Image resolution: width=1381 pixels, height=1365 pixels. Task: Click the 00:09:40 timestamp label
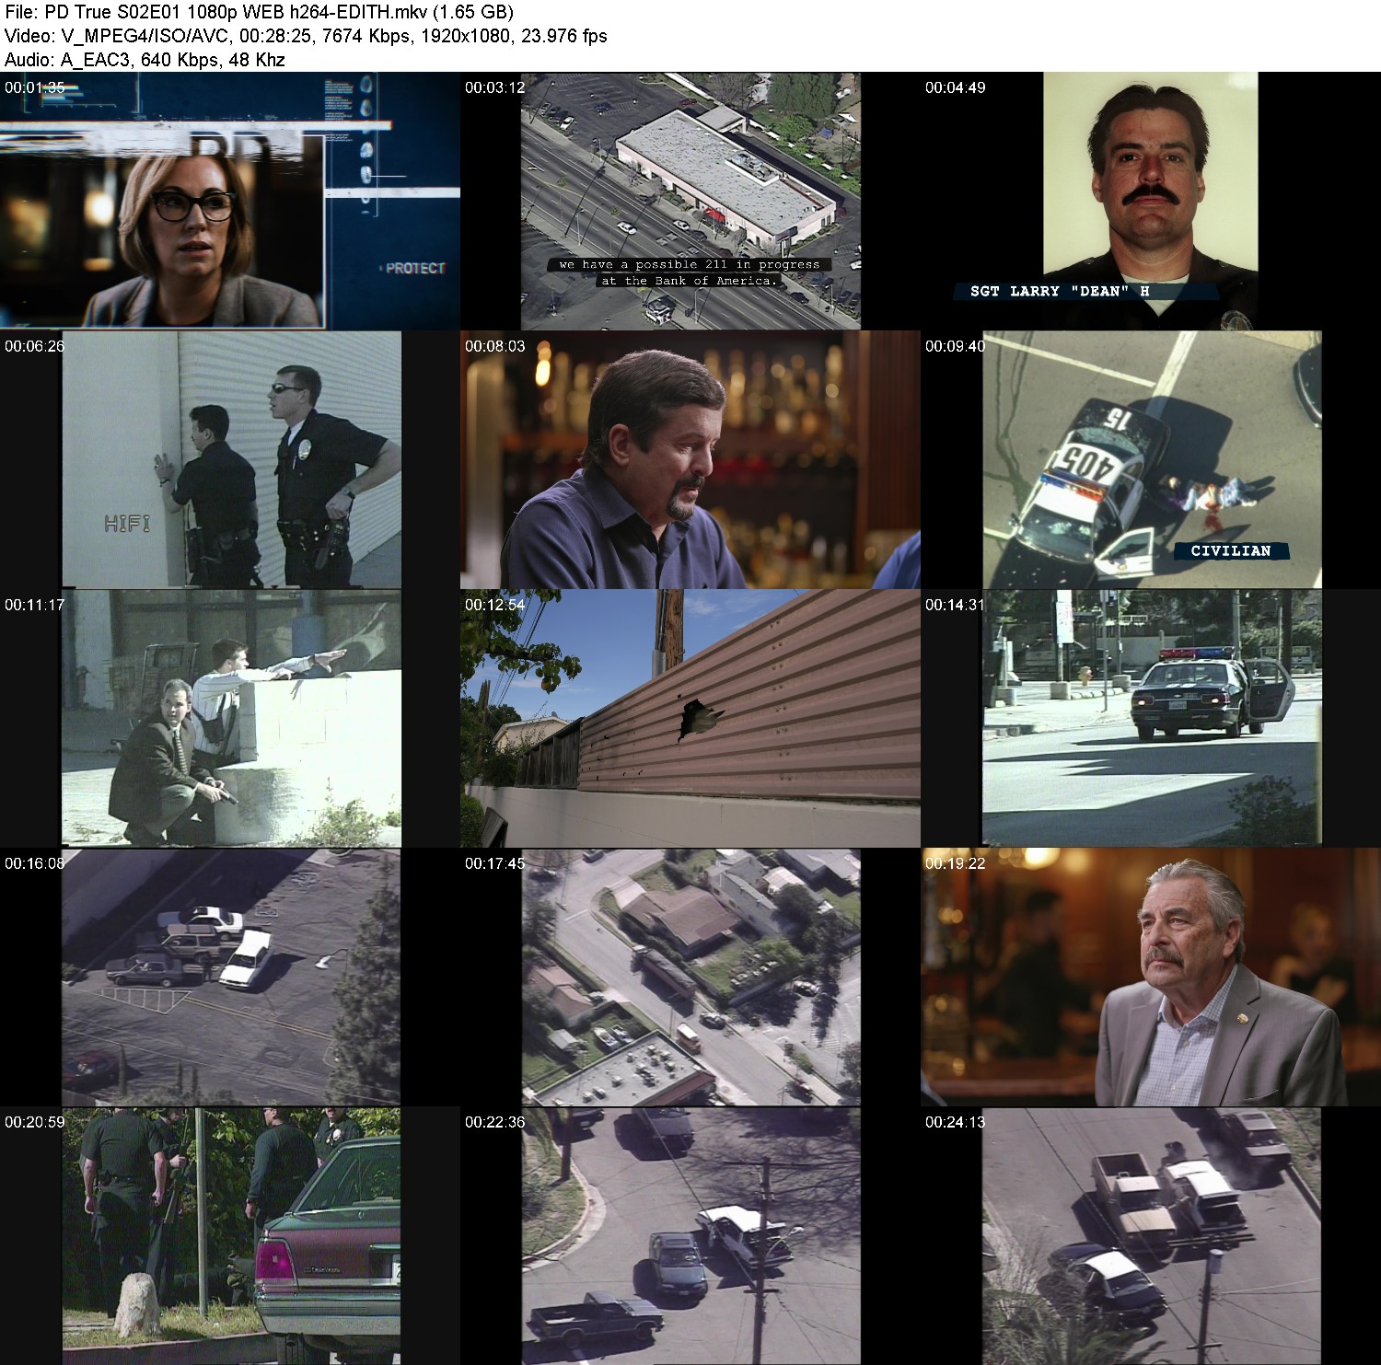pyautogui.click(x=955, y=346)
